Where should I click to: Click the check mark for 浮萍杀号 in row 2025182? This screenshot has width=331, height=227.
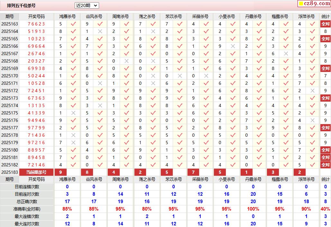point(312,164)
